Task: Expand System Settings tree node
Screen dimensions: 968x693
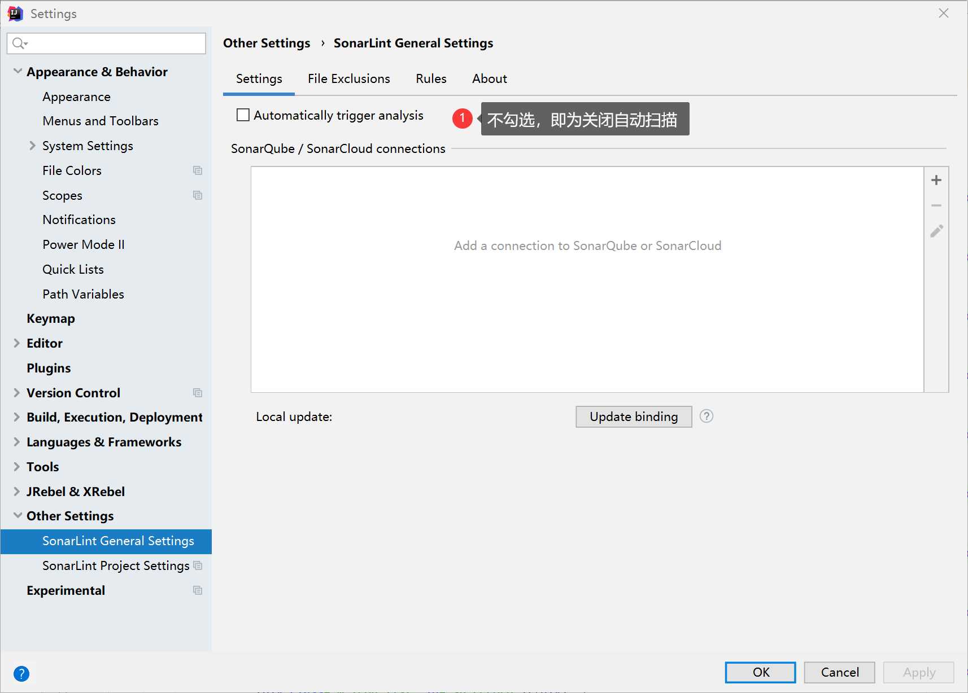Action: click(x=32, y=146)
